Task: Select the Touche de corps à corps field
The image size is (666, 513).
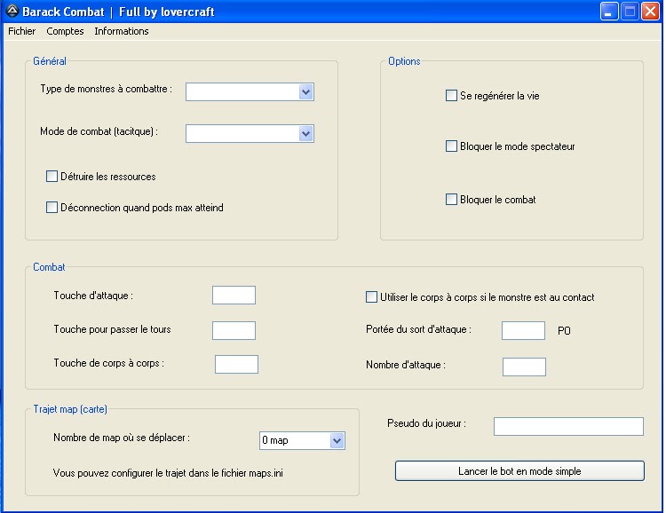Action: (x=236, y=365)
